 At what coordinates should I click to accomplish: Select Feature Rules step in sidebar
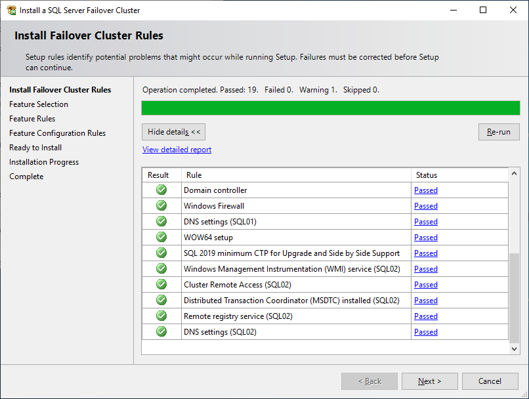[32, 119]
